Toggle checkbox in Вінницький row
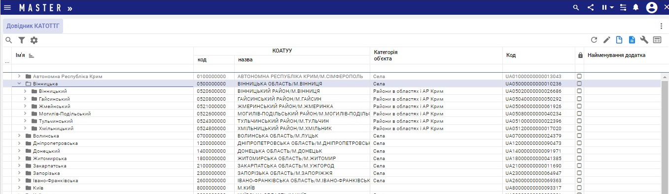This screenshot has height=194, width=669. pyautogui.click(x=579, y=91)
